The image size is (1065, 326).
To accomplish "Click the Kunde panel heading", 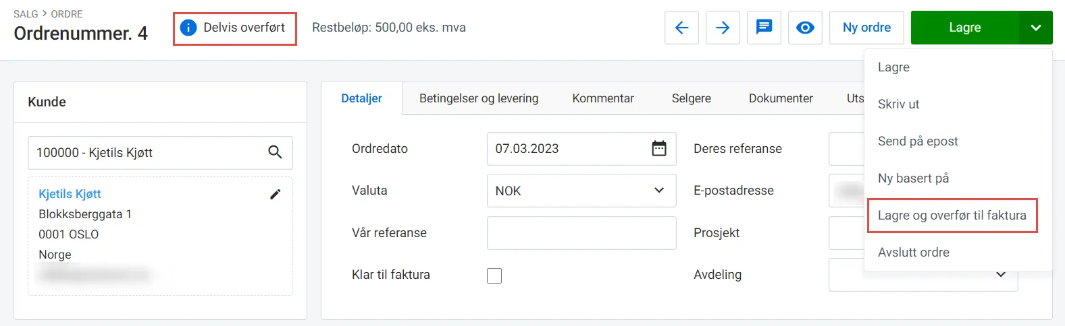I will point(47,102).
